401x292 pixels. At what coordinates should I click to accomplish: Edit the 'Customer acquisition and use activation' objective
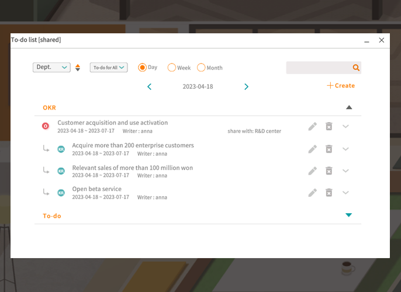(x=312, y=127)
